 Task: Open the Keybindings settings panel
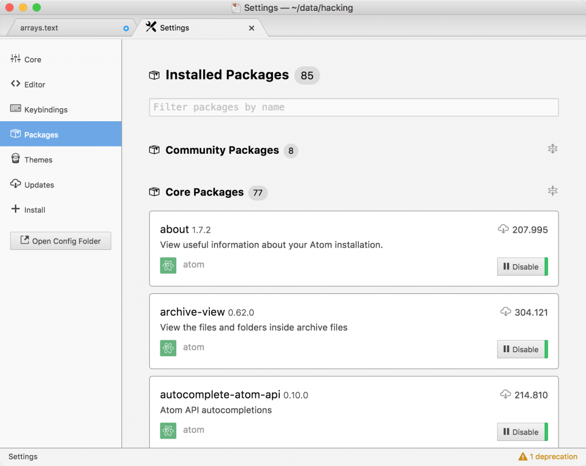[46, 109]
